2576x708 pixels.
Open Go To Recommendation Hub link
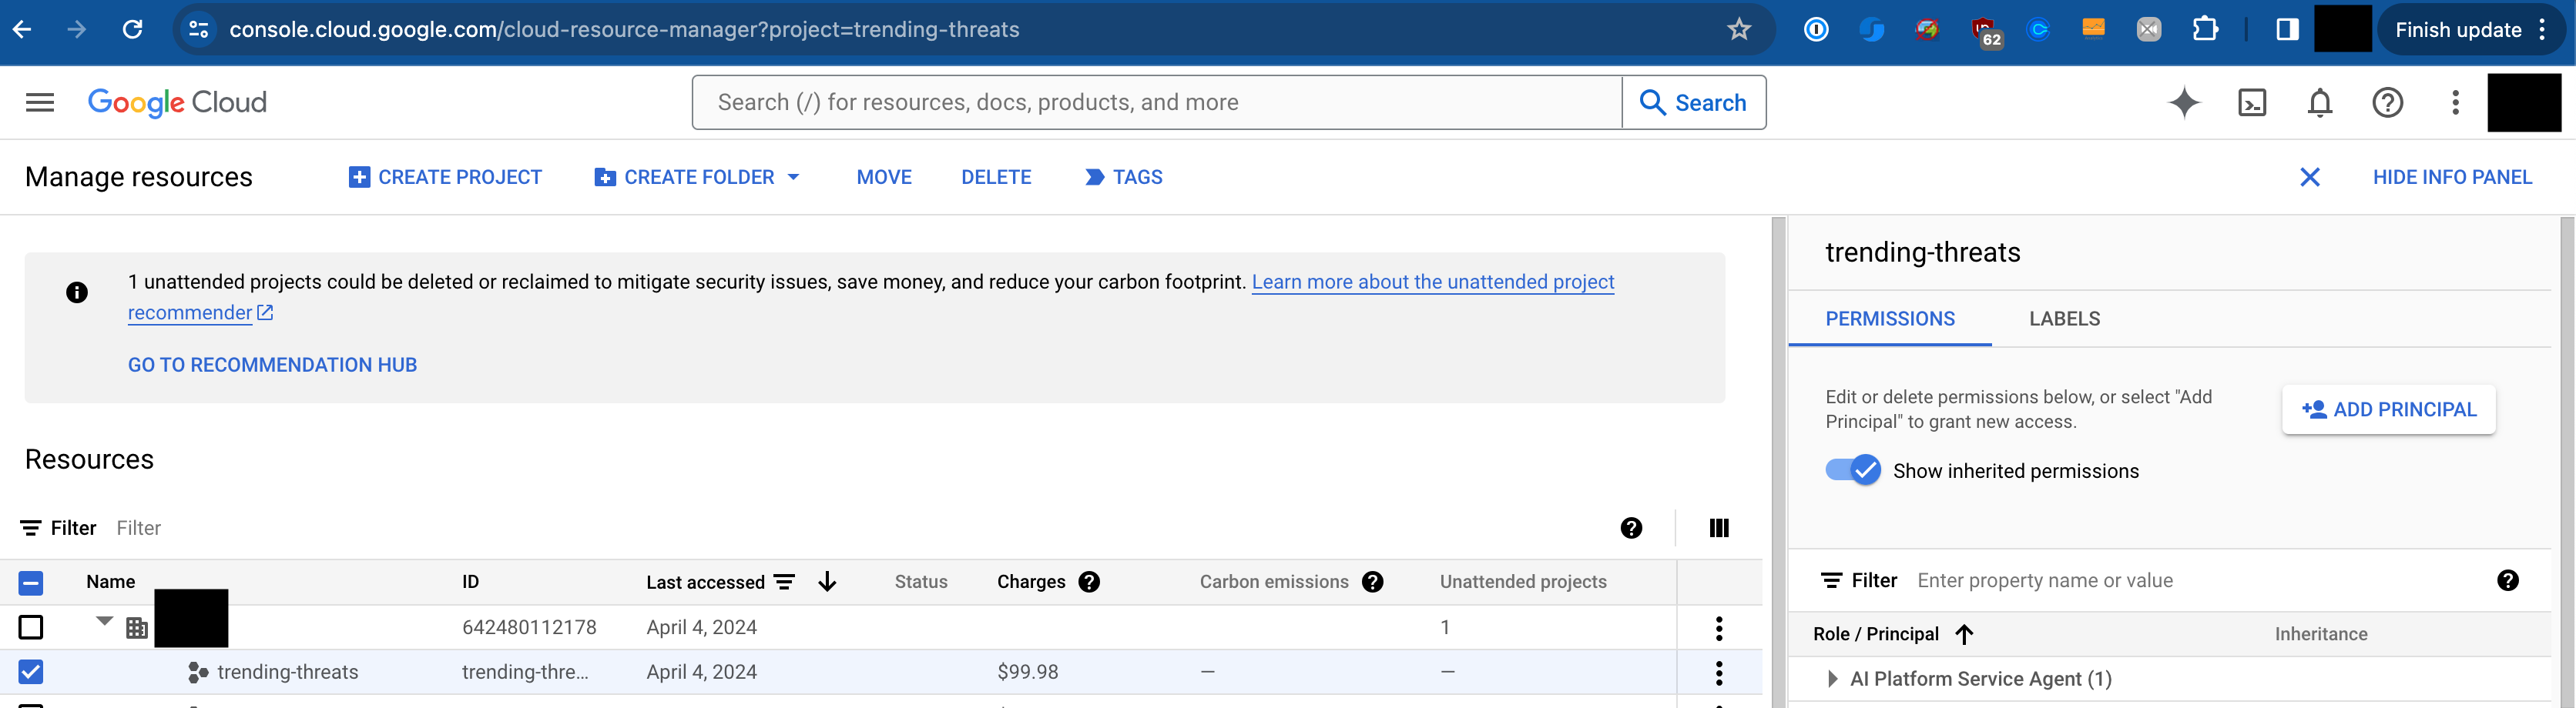272,365
